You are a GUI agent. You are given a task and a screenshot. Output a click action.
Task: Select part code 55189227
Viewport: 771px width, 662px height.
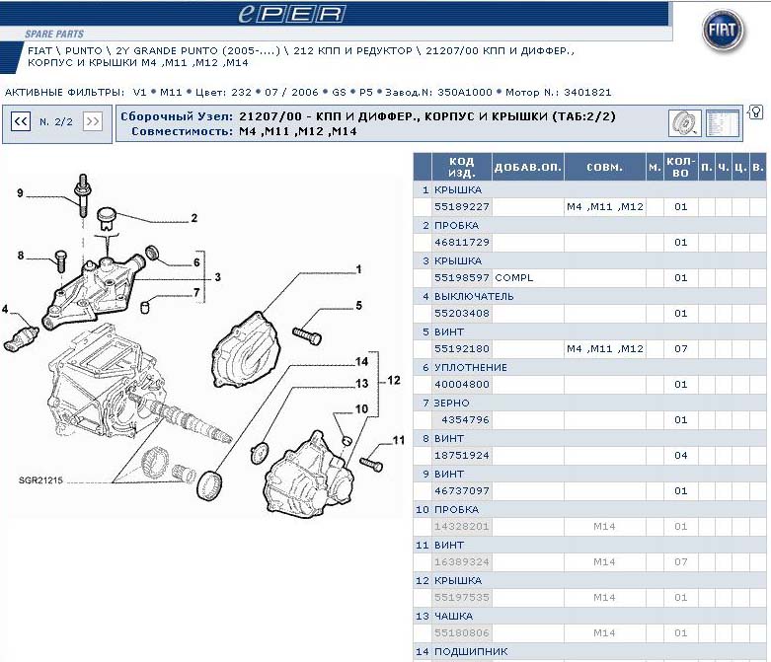(462, 207)
